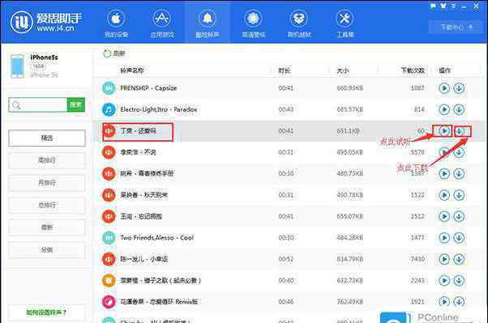Click the teal icon beside Two Friends,Alesso
The width and height of the screenshot is (488, 323).
click(x=109, y=238)
